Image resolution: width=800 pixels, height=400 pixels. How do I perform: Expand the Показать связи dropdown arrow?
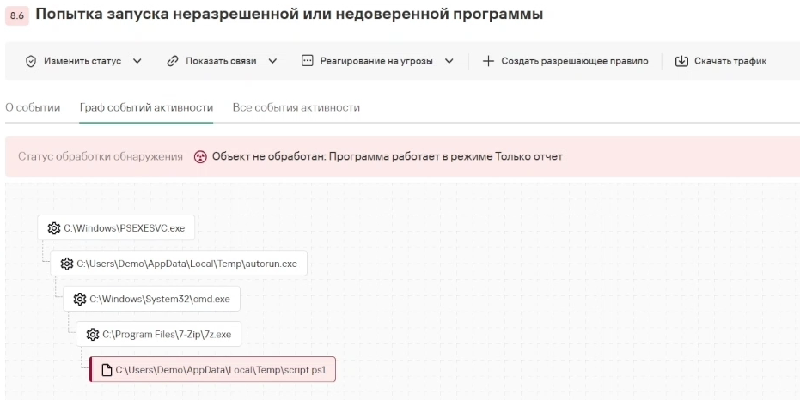(x=272, y=61)
